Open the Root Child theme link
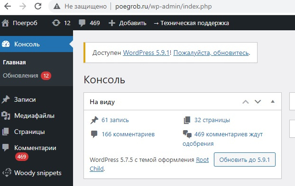This screenshot has width=295, height=186. 202,160
